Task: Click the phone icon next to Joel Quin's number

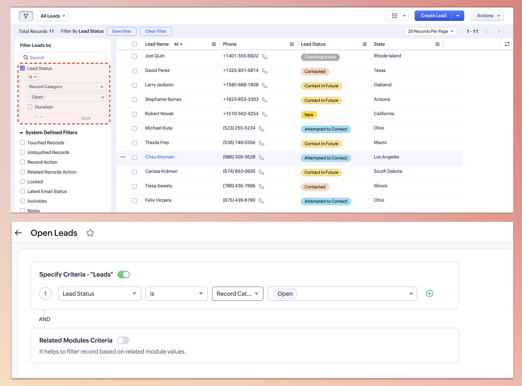Action: 265,57
